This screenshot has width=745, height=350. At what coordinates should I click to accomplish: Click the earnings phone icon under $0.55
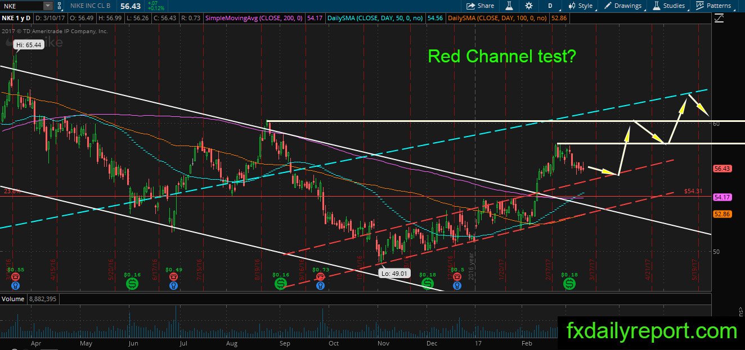coord(15,276)
